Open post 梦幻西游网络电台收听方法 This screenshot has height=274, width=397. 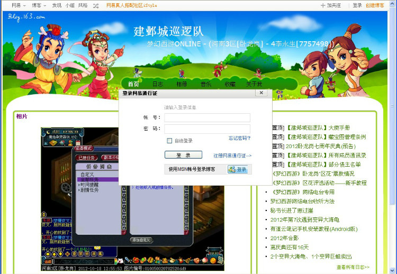(302, 202)
